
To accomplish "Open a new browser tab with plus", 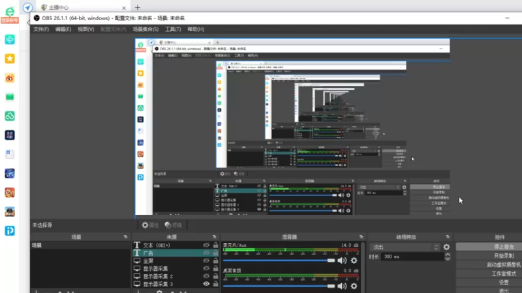I will [x=138, y=7].
